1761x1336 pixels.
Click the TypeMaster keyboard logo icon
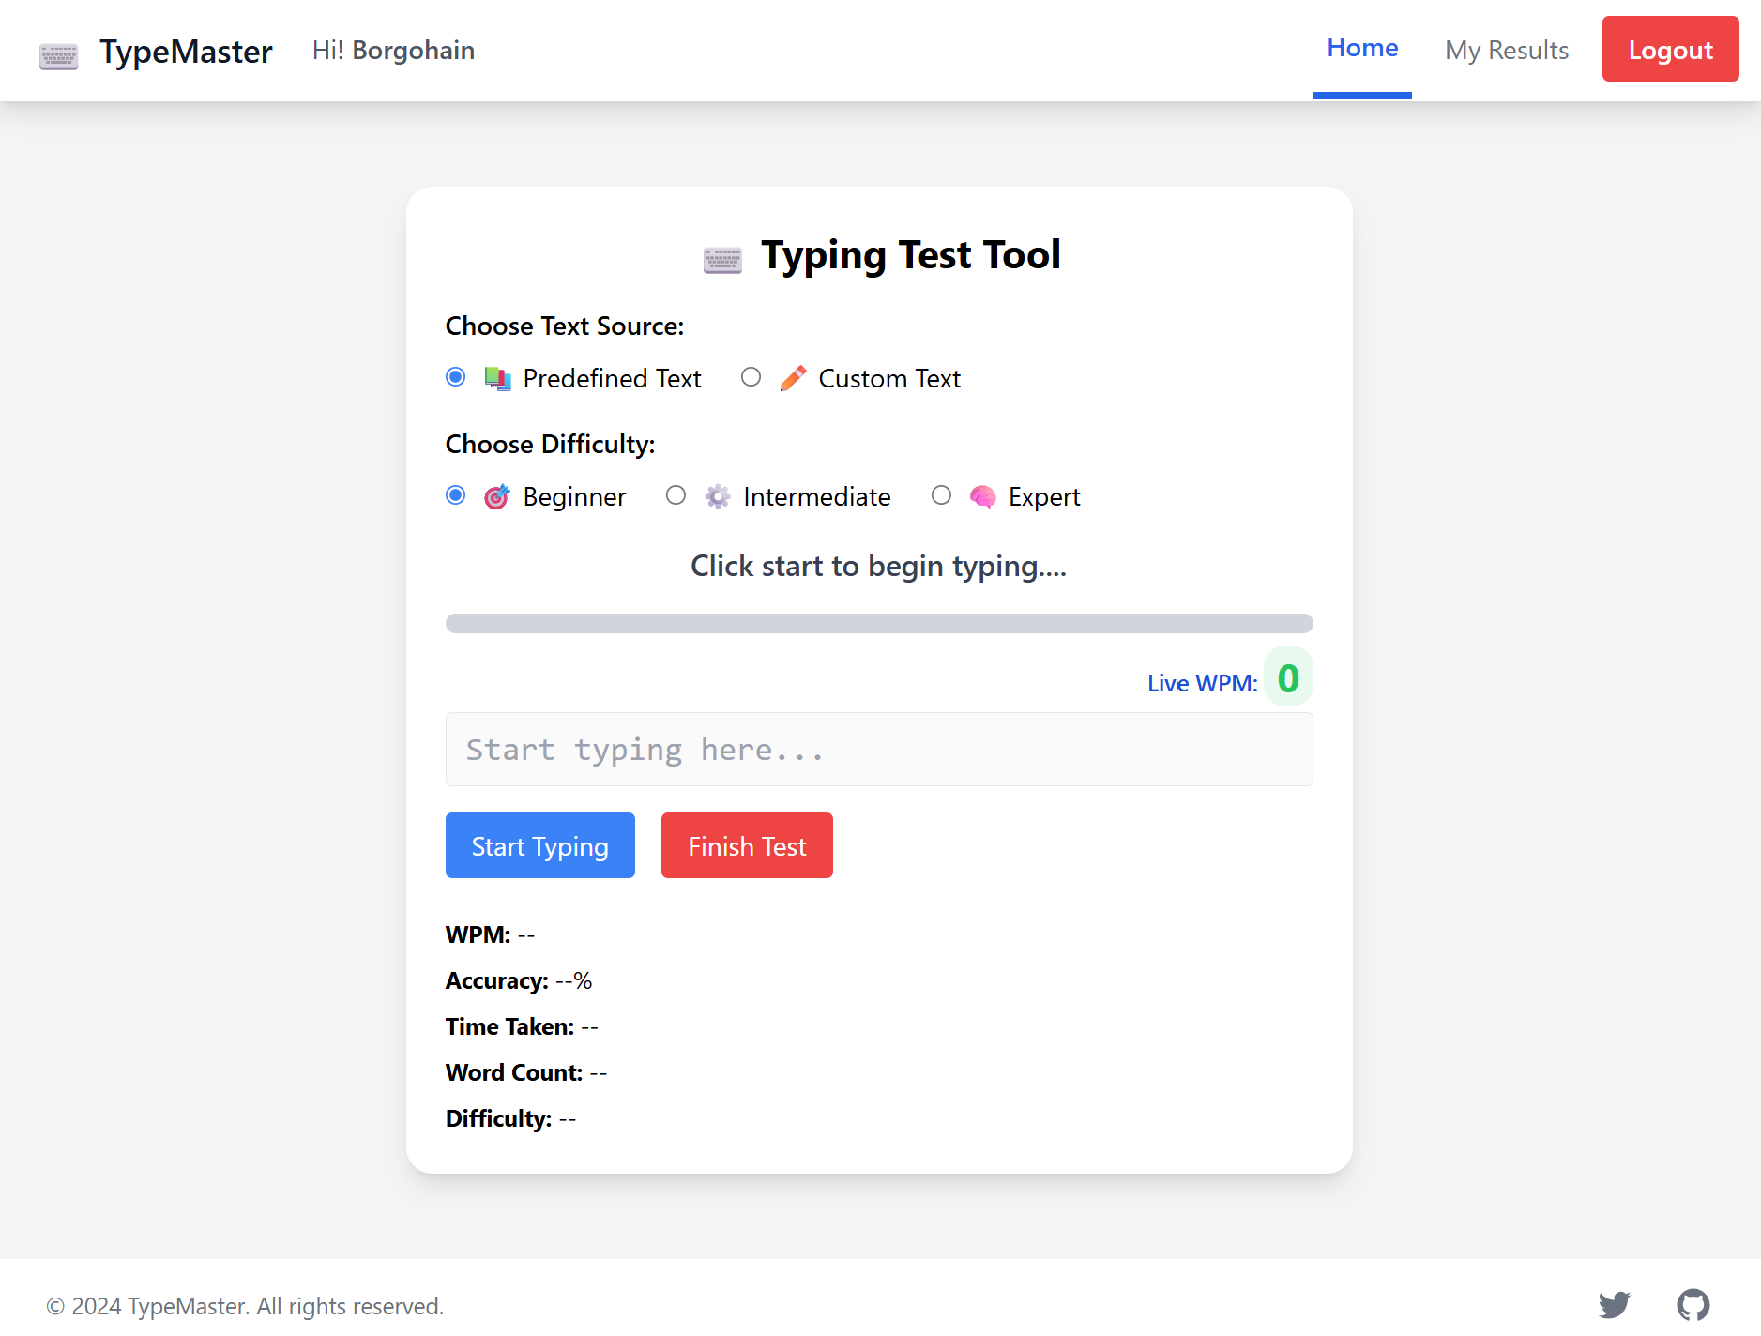click(58, 55)
